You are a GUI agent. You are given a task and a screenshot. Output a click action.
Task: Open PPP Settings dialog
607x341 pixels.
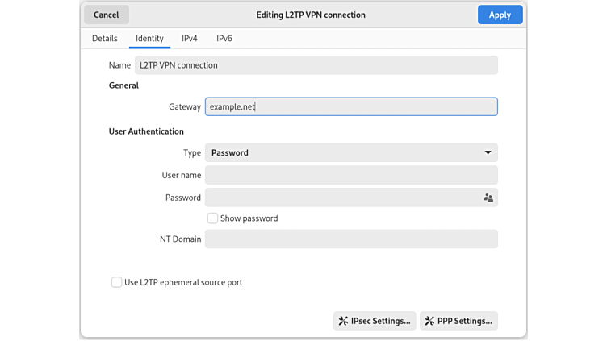(x=458, y=321)
